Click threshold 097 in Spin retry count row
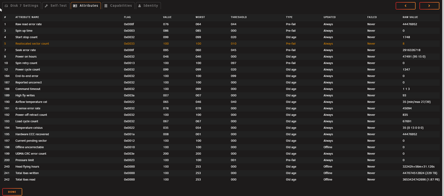 [x=234, y=63]
